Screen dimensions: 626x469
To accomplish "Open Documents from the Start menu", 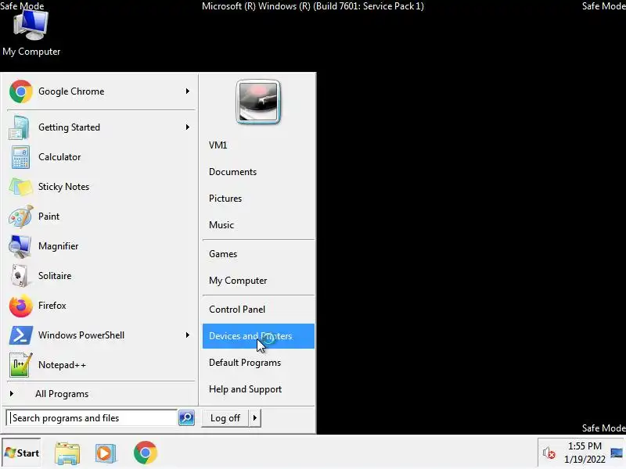I will 258,172.
